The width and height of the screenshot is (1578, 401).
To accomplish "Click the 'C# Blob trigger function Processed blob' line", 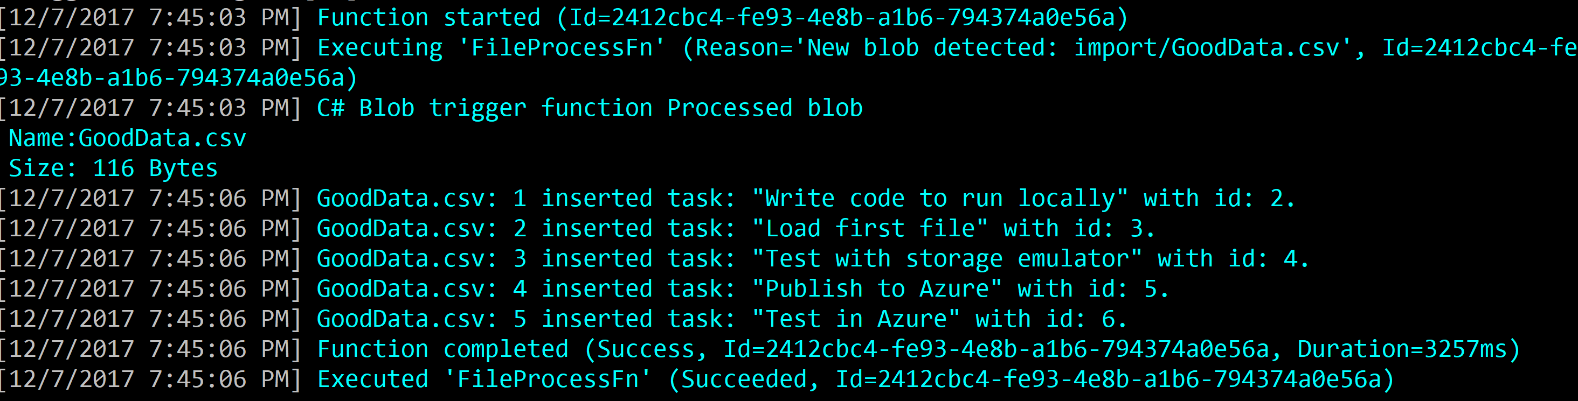I will point(431,108).
